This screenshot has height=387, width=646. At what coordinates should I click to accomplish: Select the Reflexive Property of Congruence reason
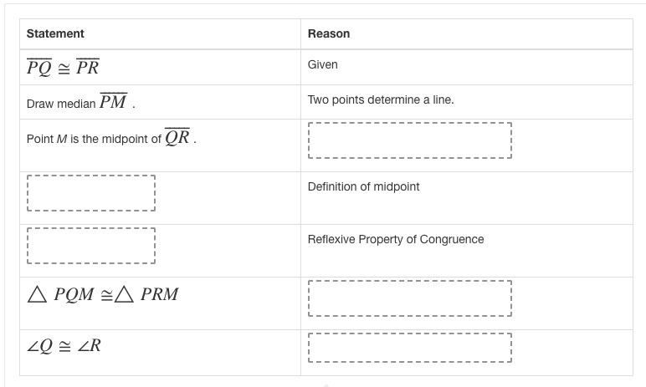[396, 239]
